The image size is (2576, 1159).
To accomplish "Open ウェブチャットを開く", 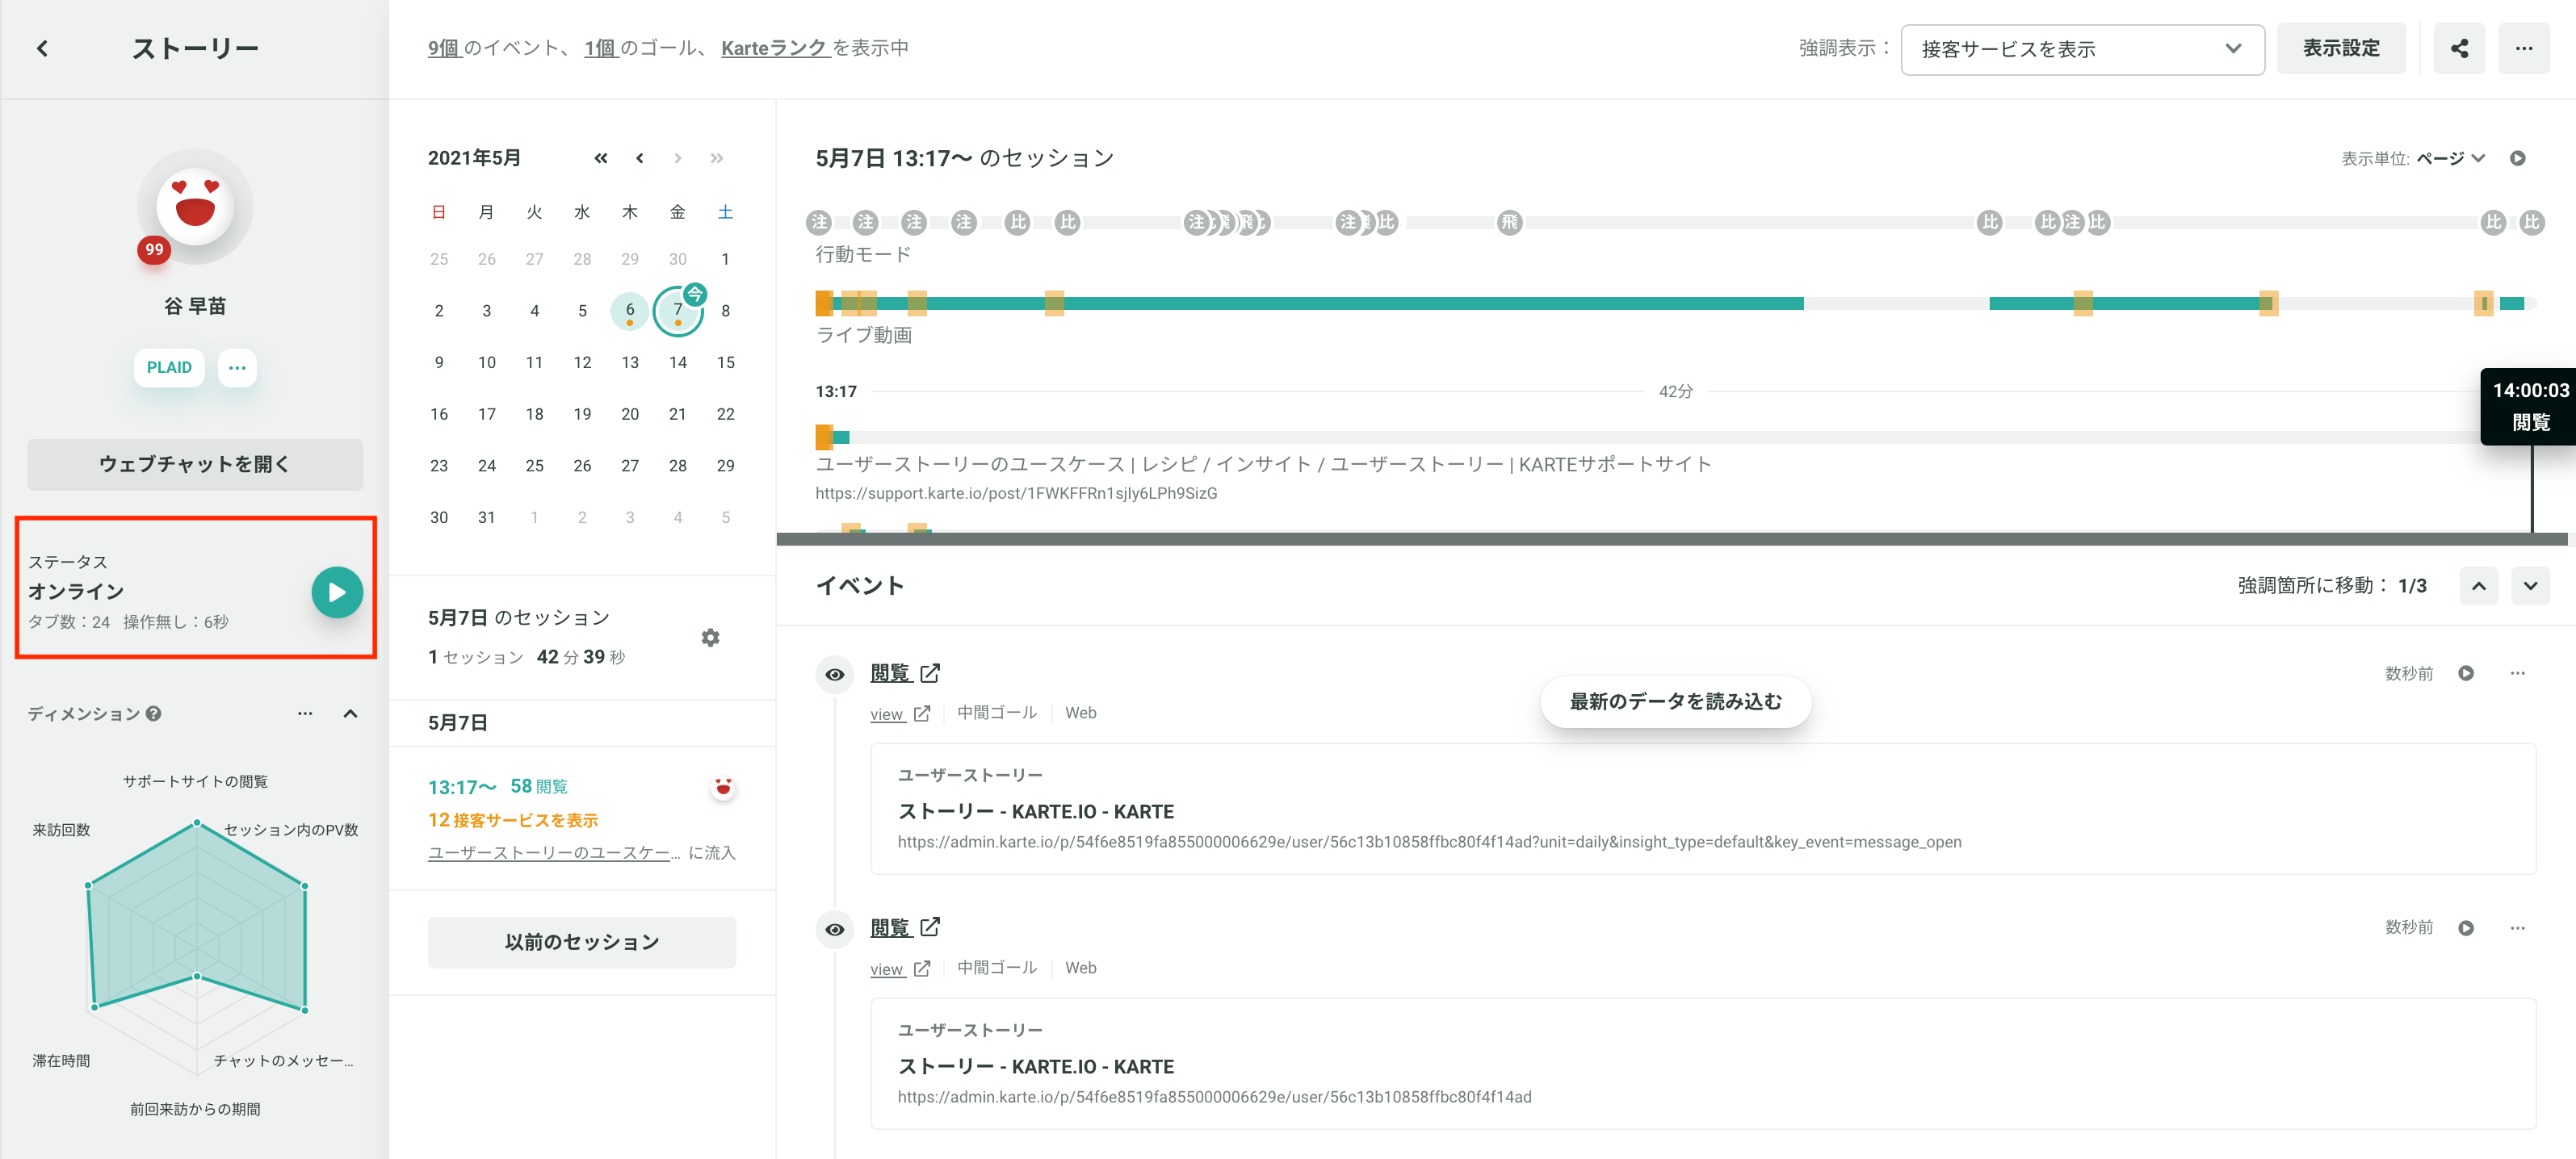I will coord(195,463).
